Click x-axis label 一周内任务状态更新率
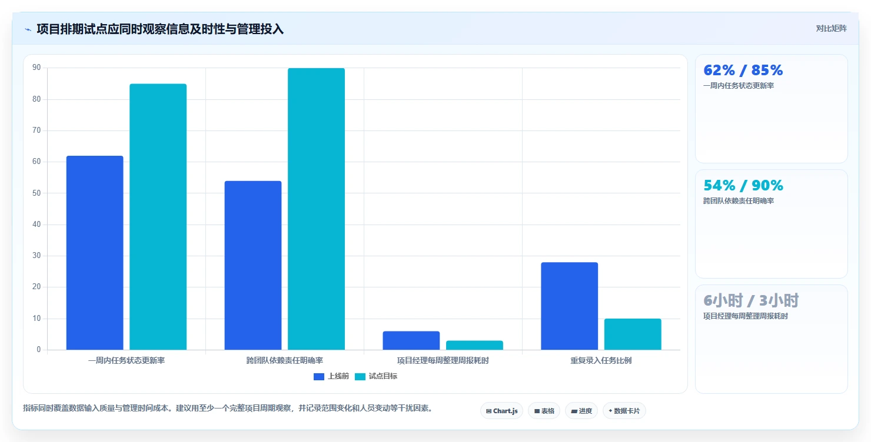 coord(127,360)
